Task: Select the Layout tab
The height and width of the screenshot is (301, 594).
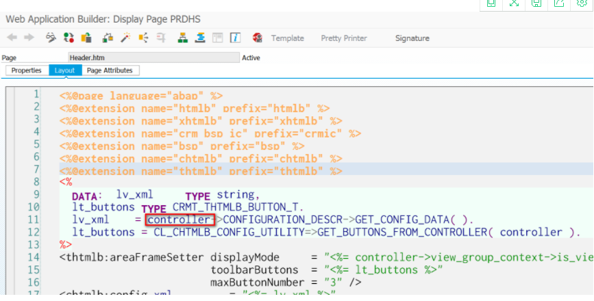Action: click(65, 70)
